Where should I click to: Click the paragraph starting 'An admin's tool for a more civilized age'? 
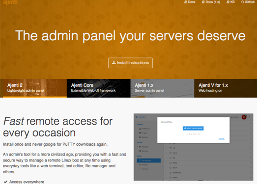64,163
